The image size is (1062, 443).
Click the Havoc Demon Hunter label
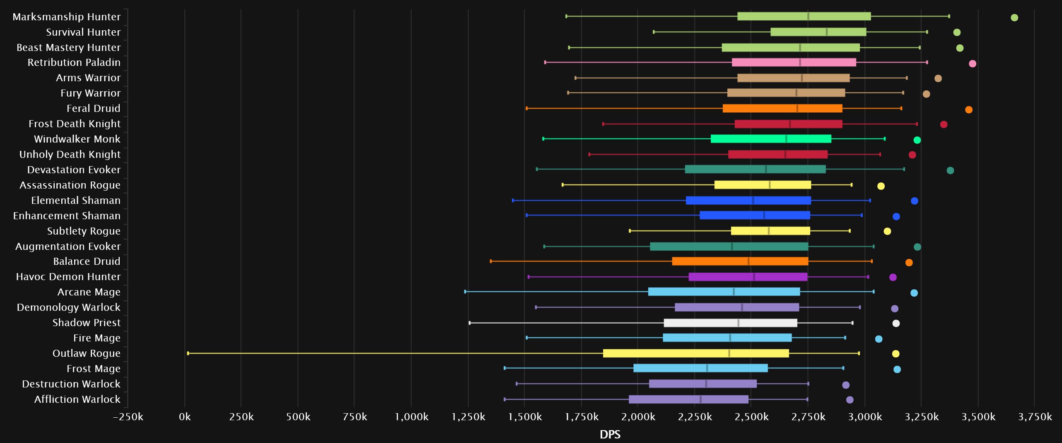pyautogui.click(x=68, y=277)
